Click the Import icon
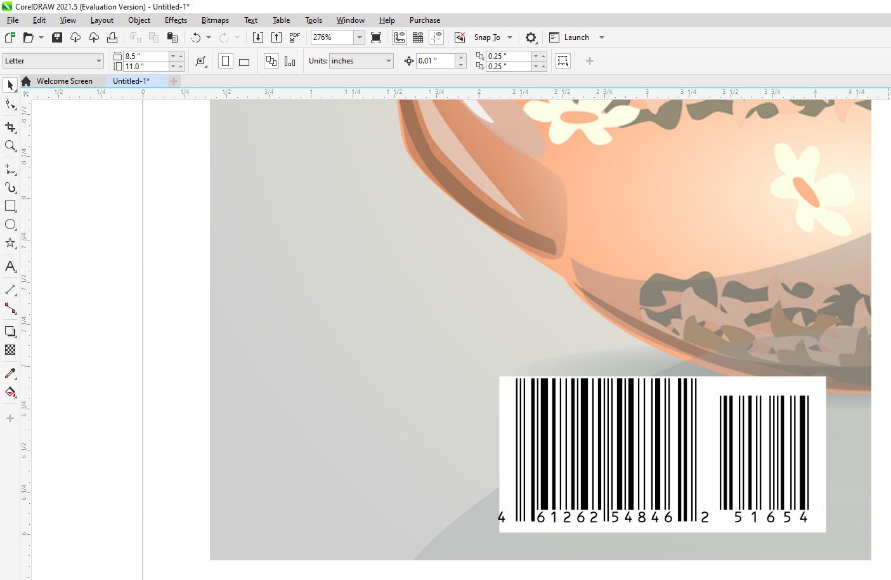The image size is (891, 580). [257, 37]
